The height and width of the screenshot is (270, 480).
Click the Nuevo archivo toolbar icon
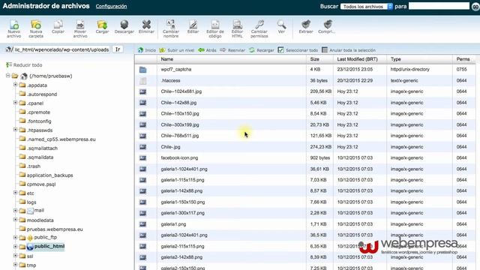click(x=14, y=28)
